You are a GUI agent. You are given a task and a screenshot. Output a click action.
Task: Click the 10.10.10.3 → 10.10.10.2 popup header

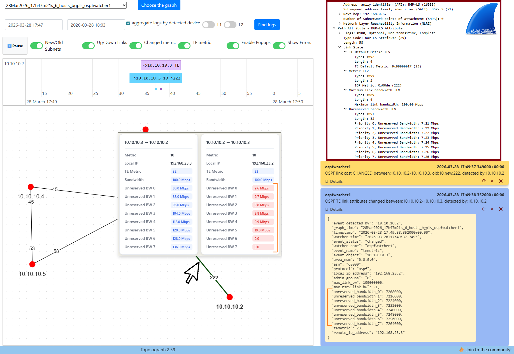click(146, 142)
